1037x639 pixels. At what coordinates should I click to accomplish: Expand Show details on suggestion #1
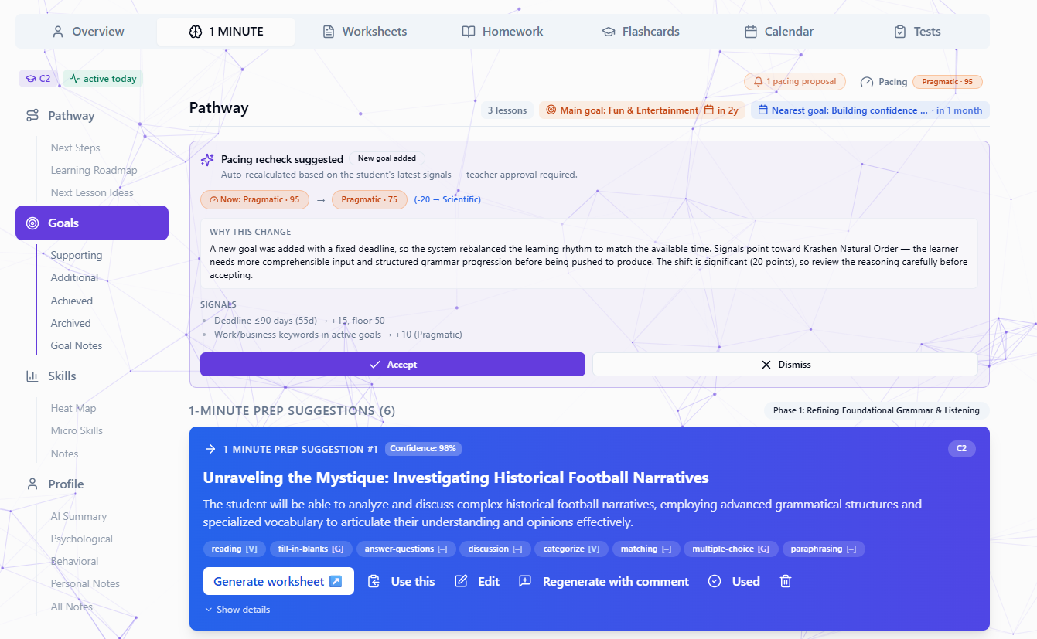click(x=237, y=610)
